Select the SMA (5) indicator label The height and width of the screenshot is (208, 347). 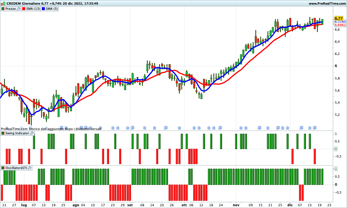coord(52,9)
